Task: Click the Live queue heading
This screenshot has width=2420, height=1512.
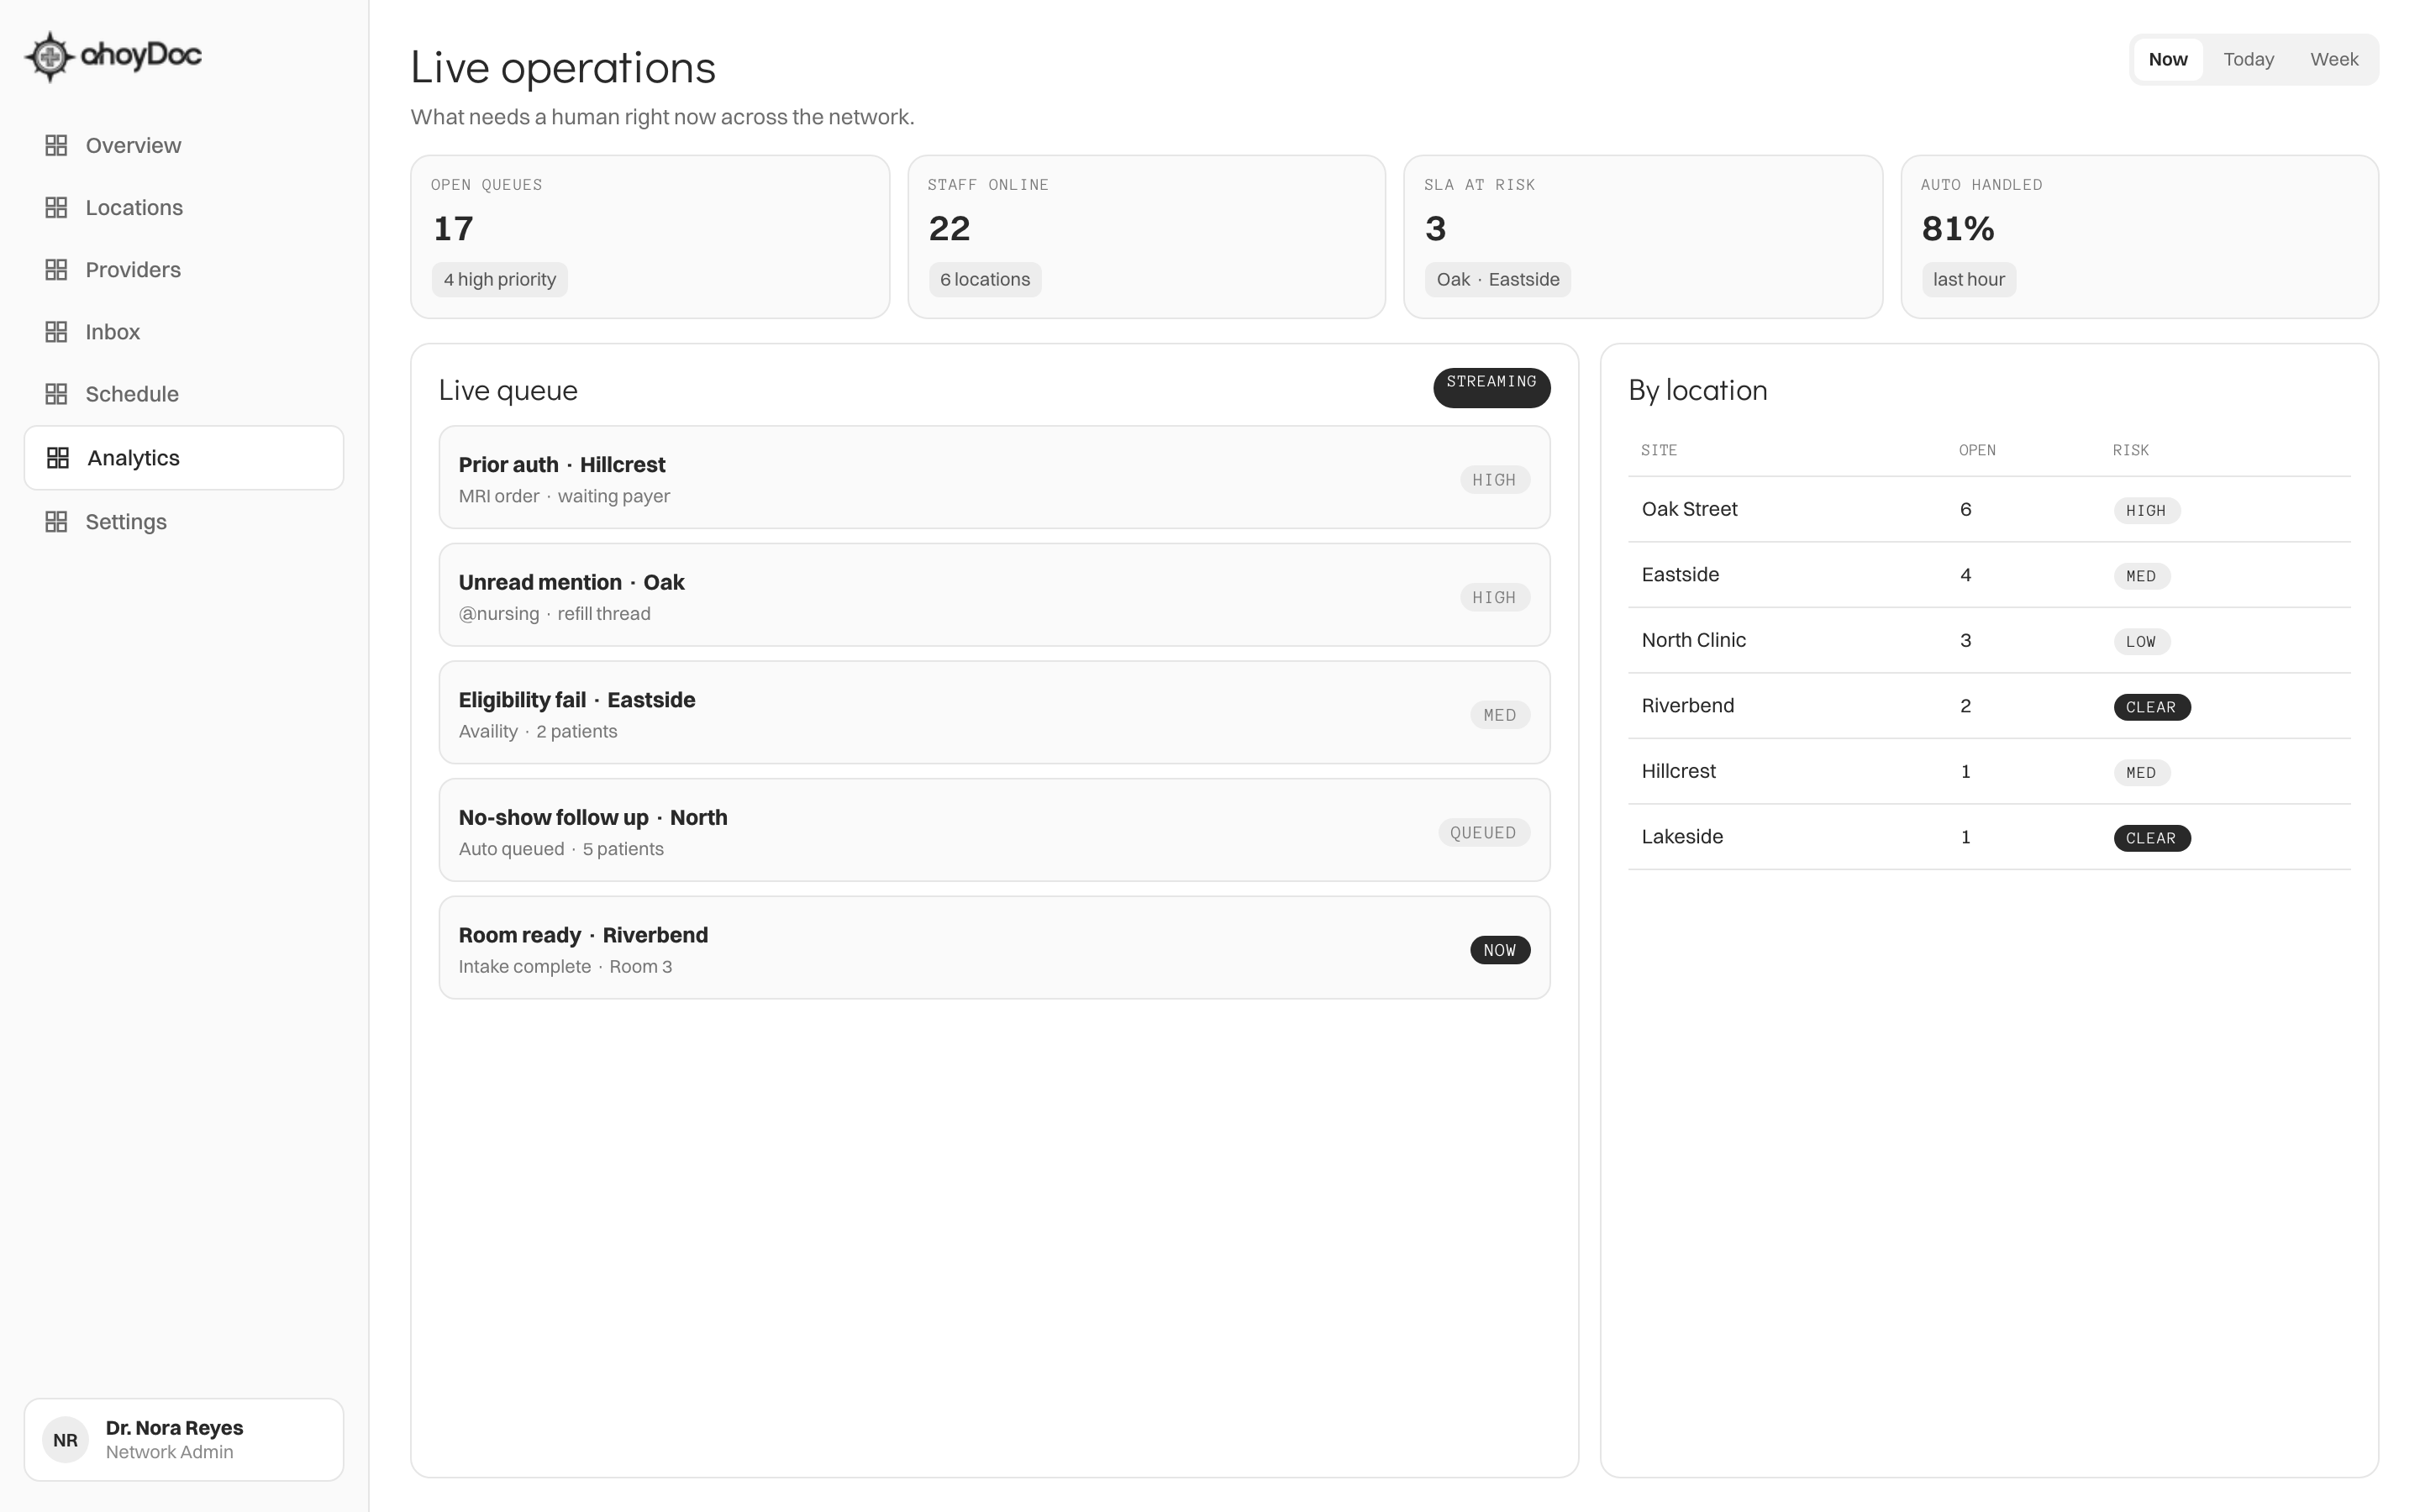Action: click(x=508, y=391)
